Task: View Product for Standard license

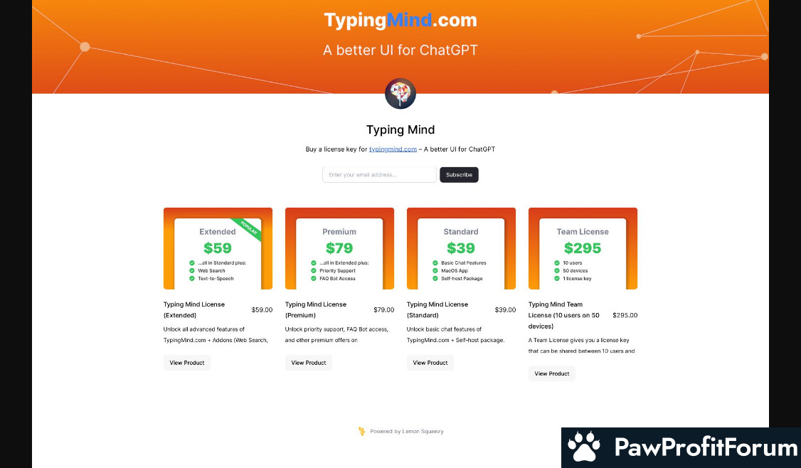Action: (430, 363)
